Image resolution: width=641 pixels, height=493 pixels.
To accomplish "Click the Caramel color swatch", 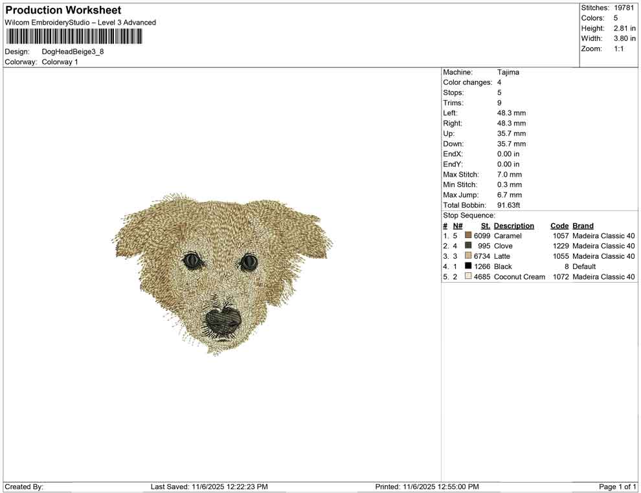I will pos(468,236).
